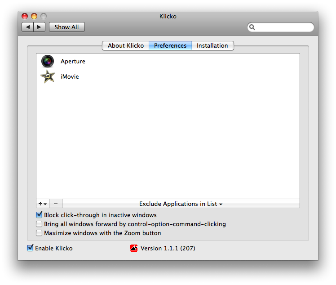Close the Klicko window
336x285 pixels.
pos(25,16)
